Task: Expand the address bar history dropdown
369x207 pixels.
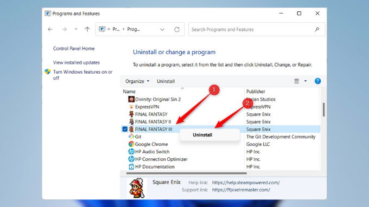Action: [162, 29]
